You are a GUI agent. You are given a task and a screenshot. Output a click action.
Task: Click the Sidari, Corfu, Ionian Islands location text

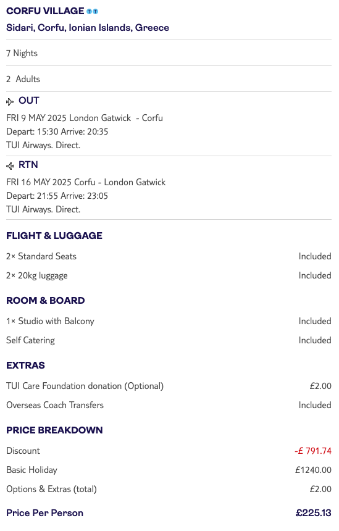(x=88, y=27)
